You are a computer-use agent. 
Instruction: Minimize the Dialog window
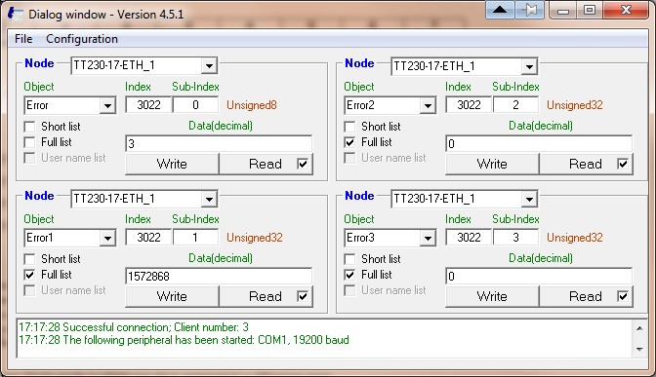coord(562,10)
